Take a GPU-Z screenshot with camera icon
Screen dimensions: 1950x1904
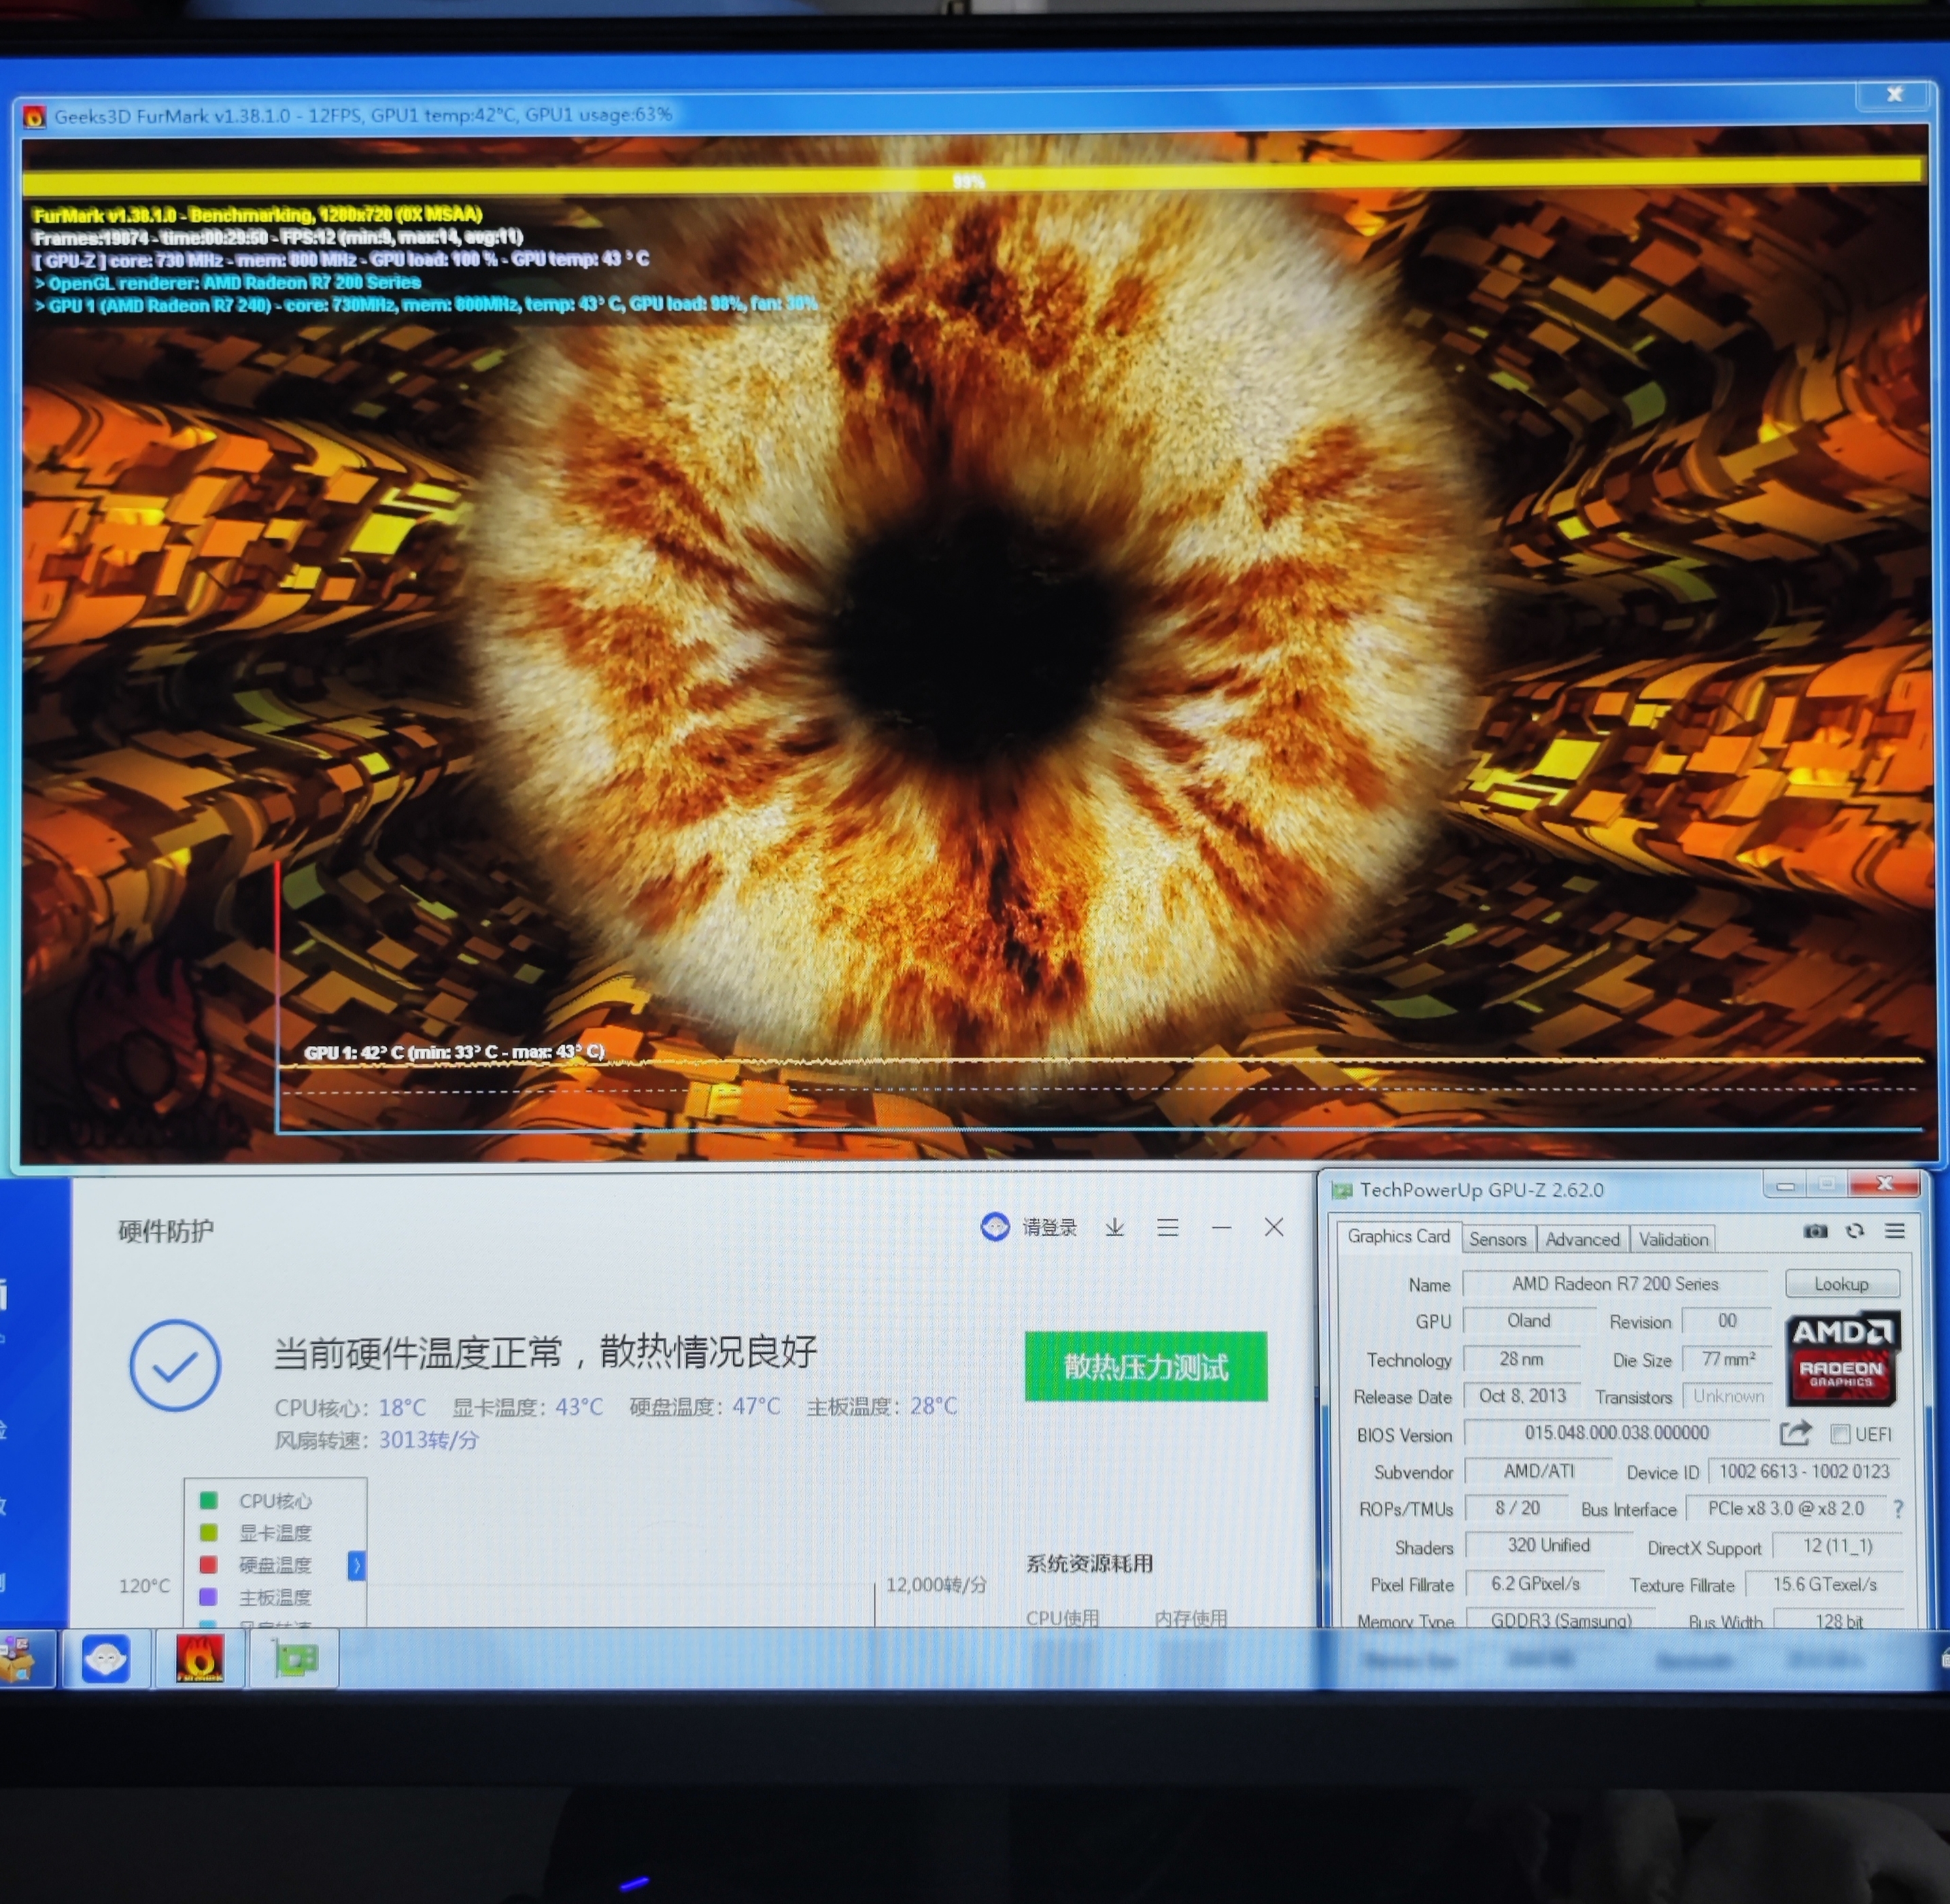click(1815, 1231)
